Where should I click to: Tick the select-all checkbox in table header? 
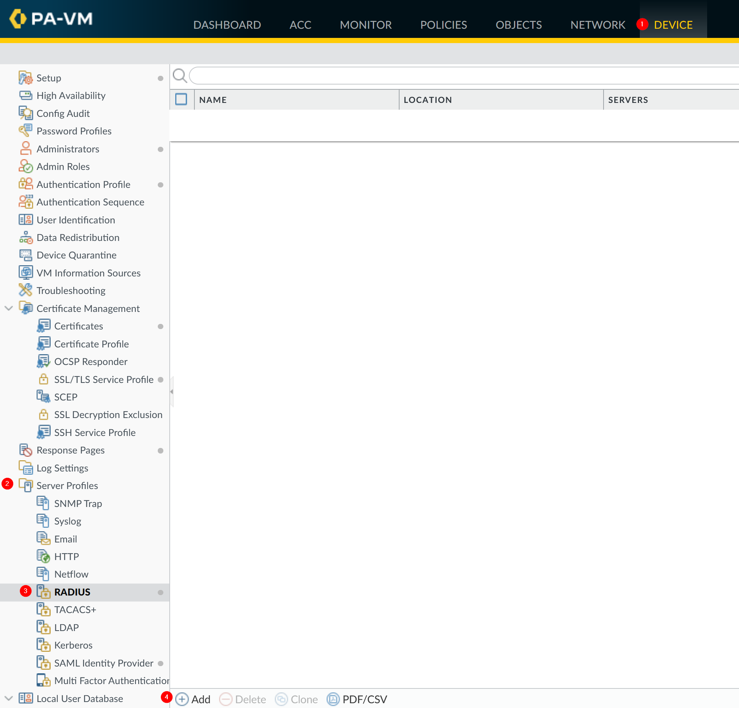pyautogui.click(x=181, y=99)
